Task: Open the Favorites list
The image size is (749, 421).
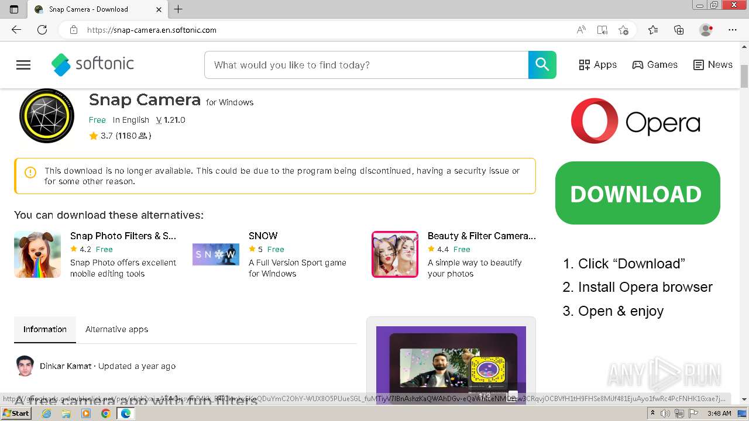Action: coord(653,30)
